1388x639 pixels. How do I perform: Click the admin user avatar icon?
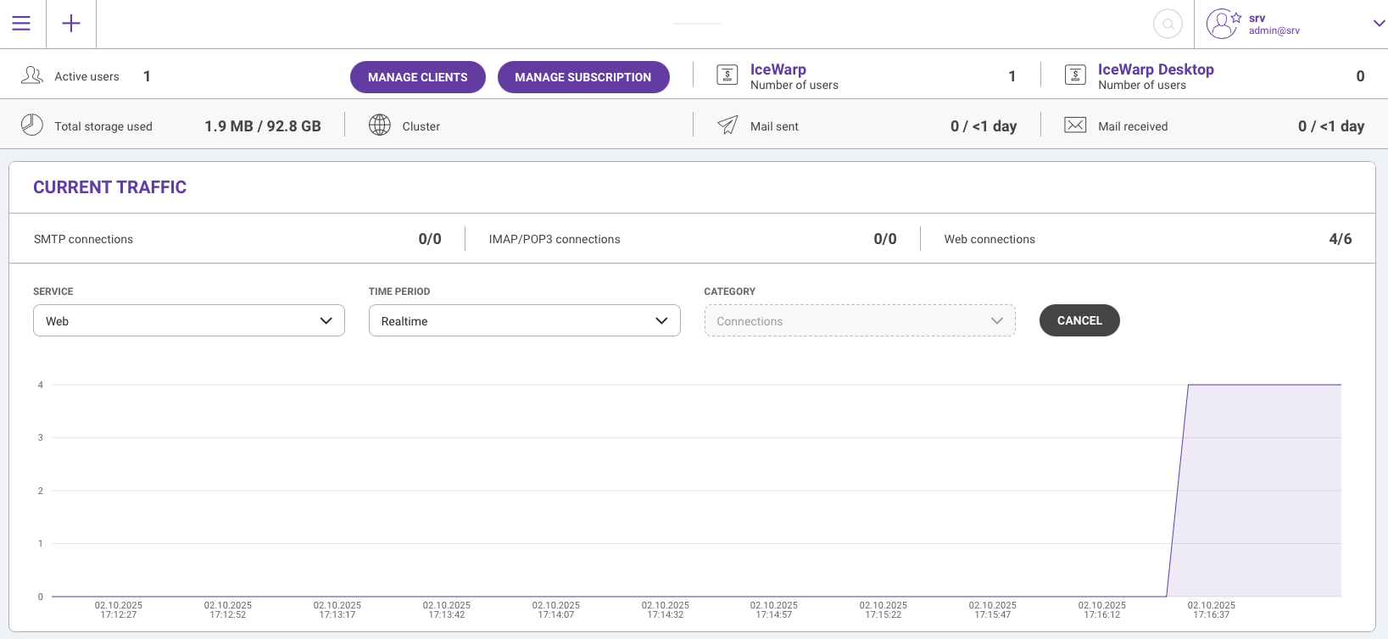click(x=1221, y=24)
